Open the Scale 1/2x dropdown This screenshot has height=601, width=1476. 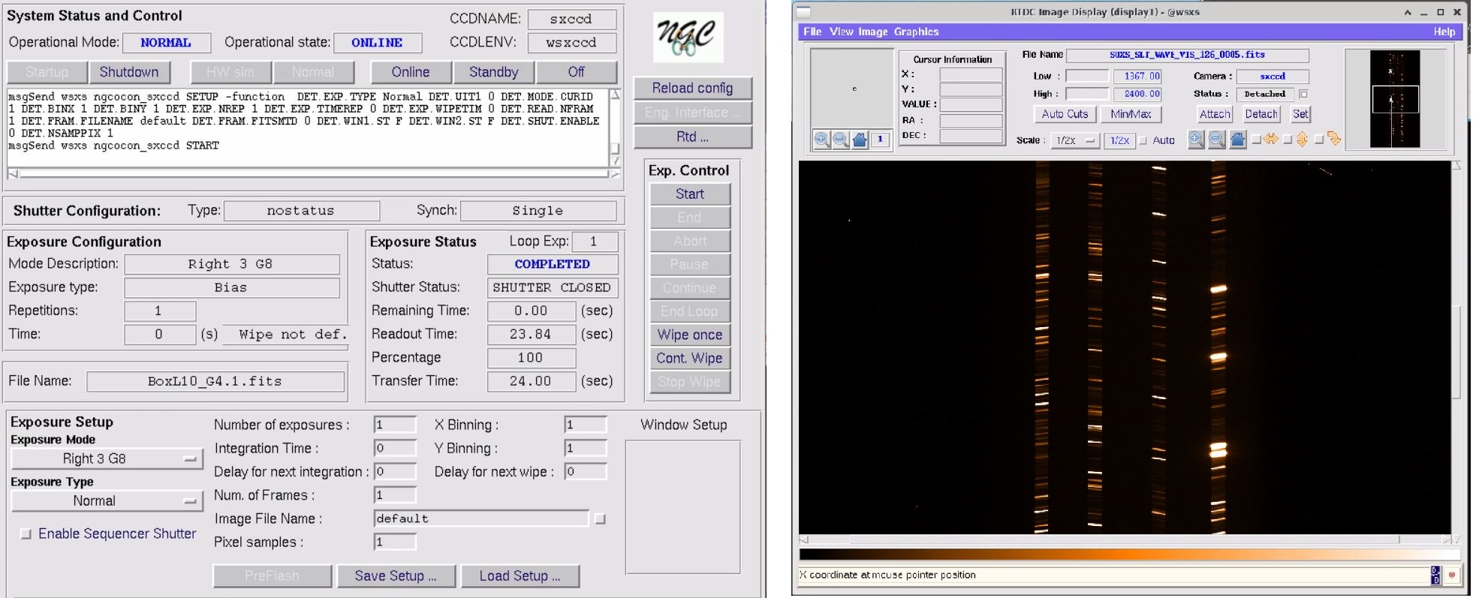1075,140
